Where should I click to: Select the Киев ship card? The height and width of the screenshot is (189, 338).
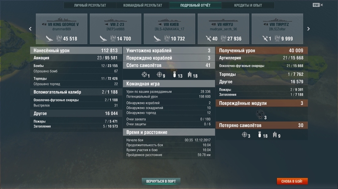pyautogui.click(x=169, y=29)
